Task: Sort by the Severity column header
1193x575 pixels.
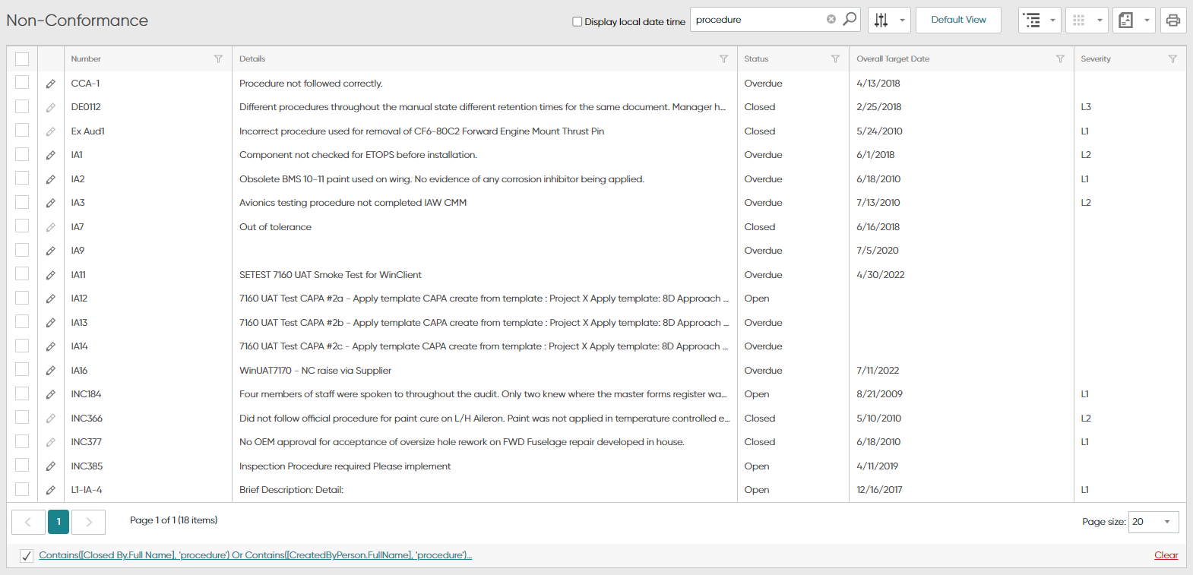Action: tap(1096, 59)
